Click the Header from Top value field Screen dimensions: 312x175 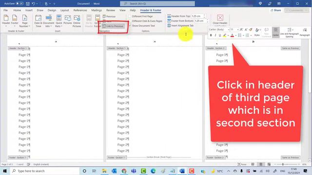[197, 16]
